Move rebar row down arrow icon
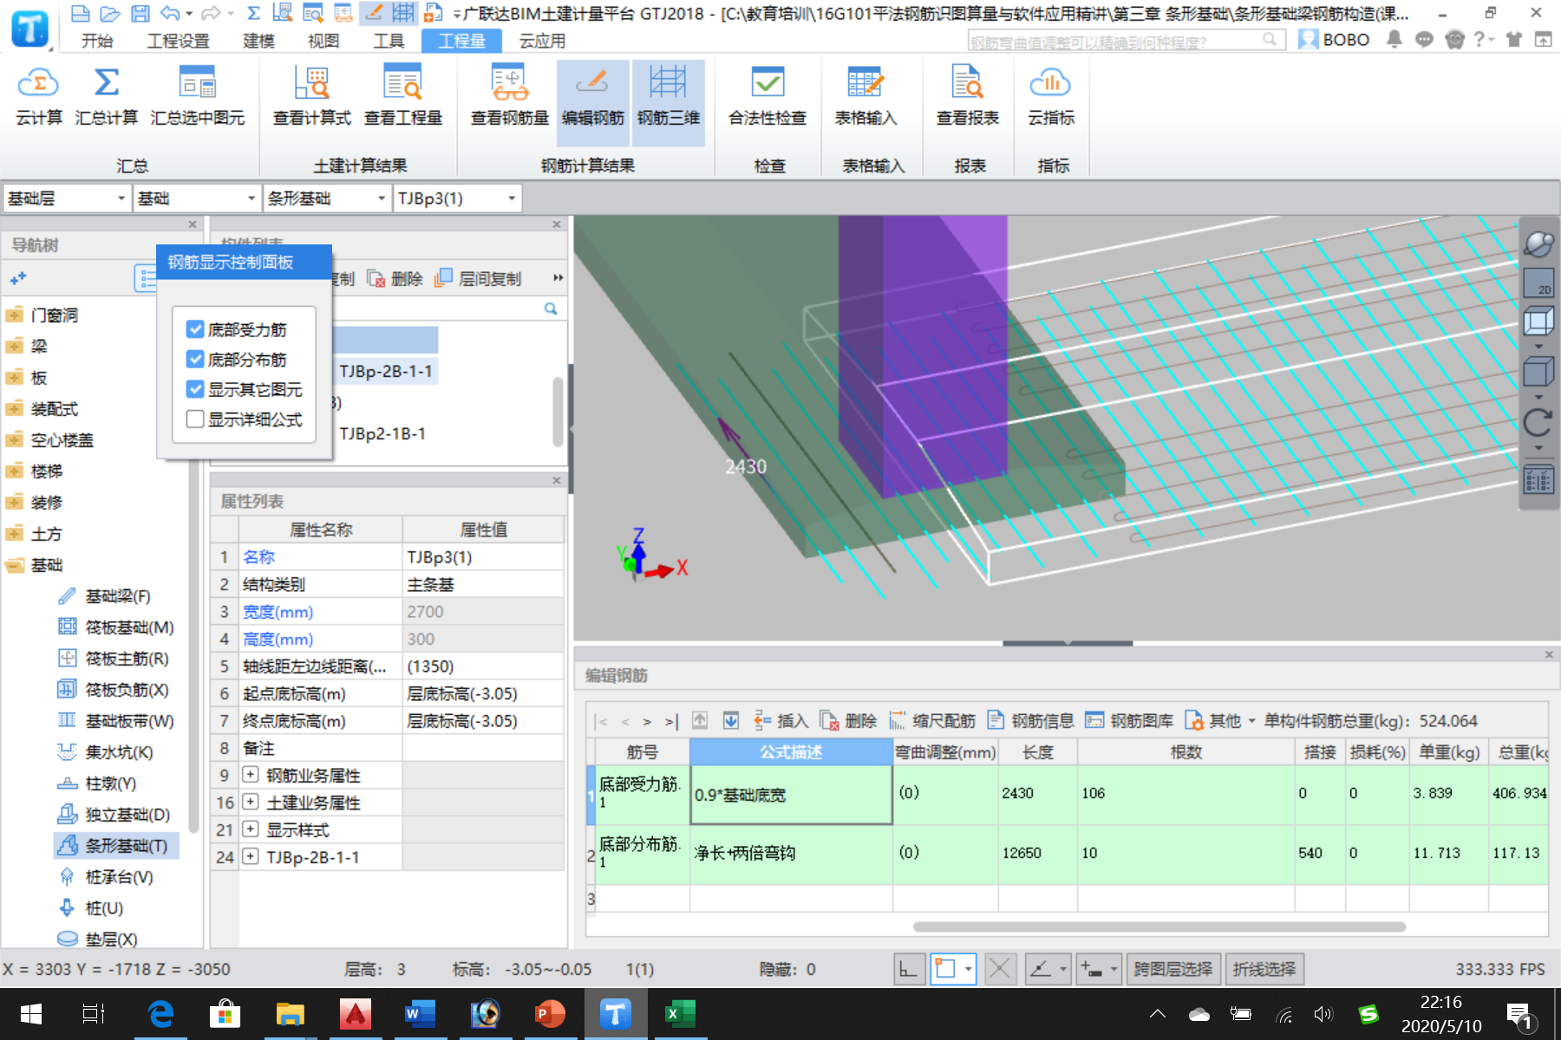Screen dimensions: 1561x1040 coord(731,721)
